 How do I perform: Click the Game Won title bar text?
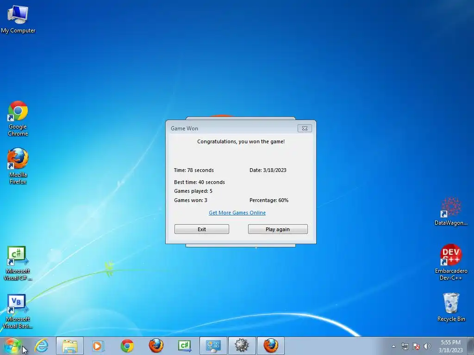click(184, 129)
